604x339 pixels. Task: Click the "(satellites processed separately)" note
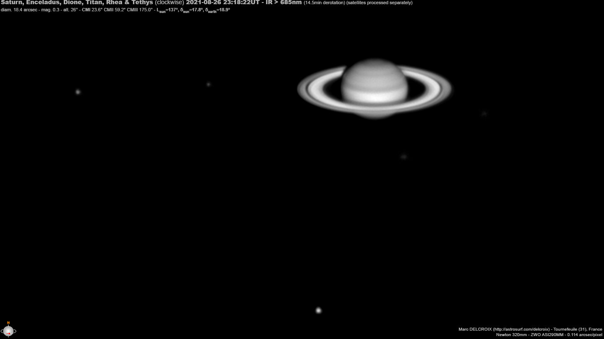pos(380,3)
